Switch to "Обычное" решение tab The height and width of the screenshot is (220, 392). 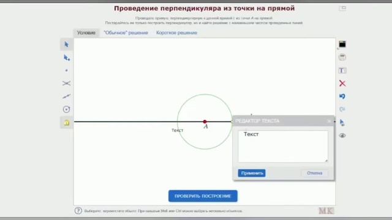[126, 32]
